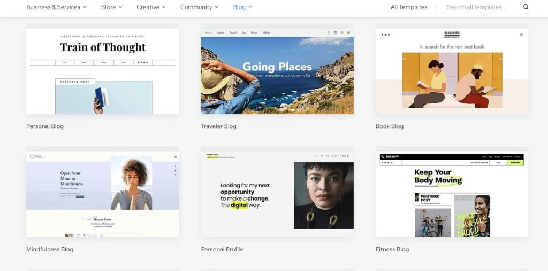Click Instagram icon in Going Places preview
Screen dimensions: 548x271
[x=336, y=33]
